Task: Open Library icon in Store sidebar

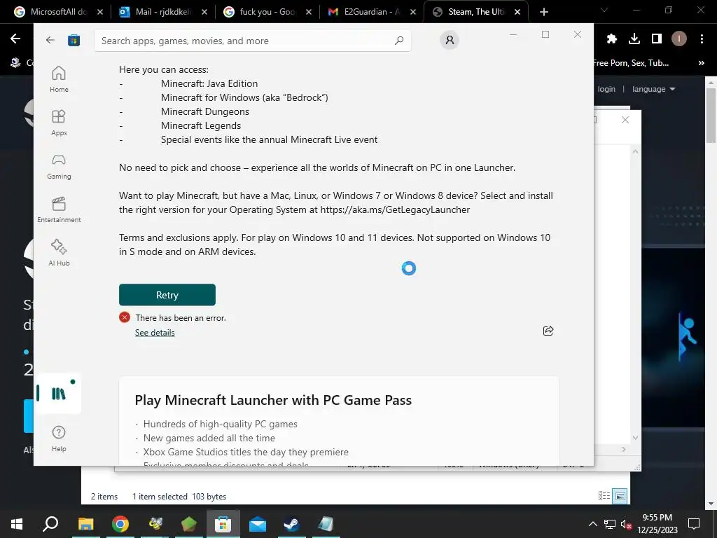Action: coord(59,394)
